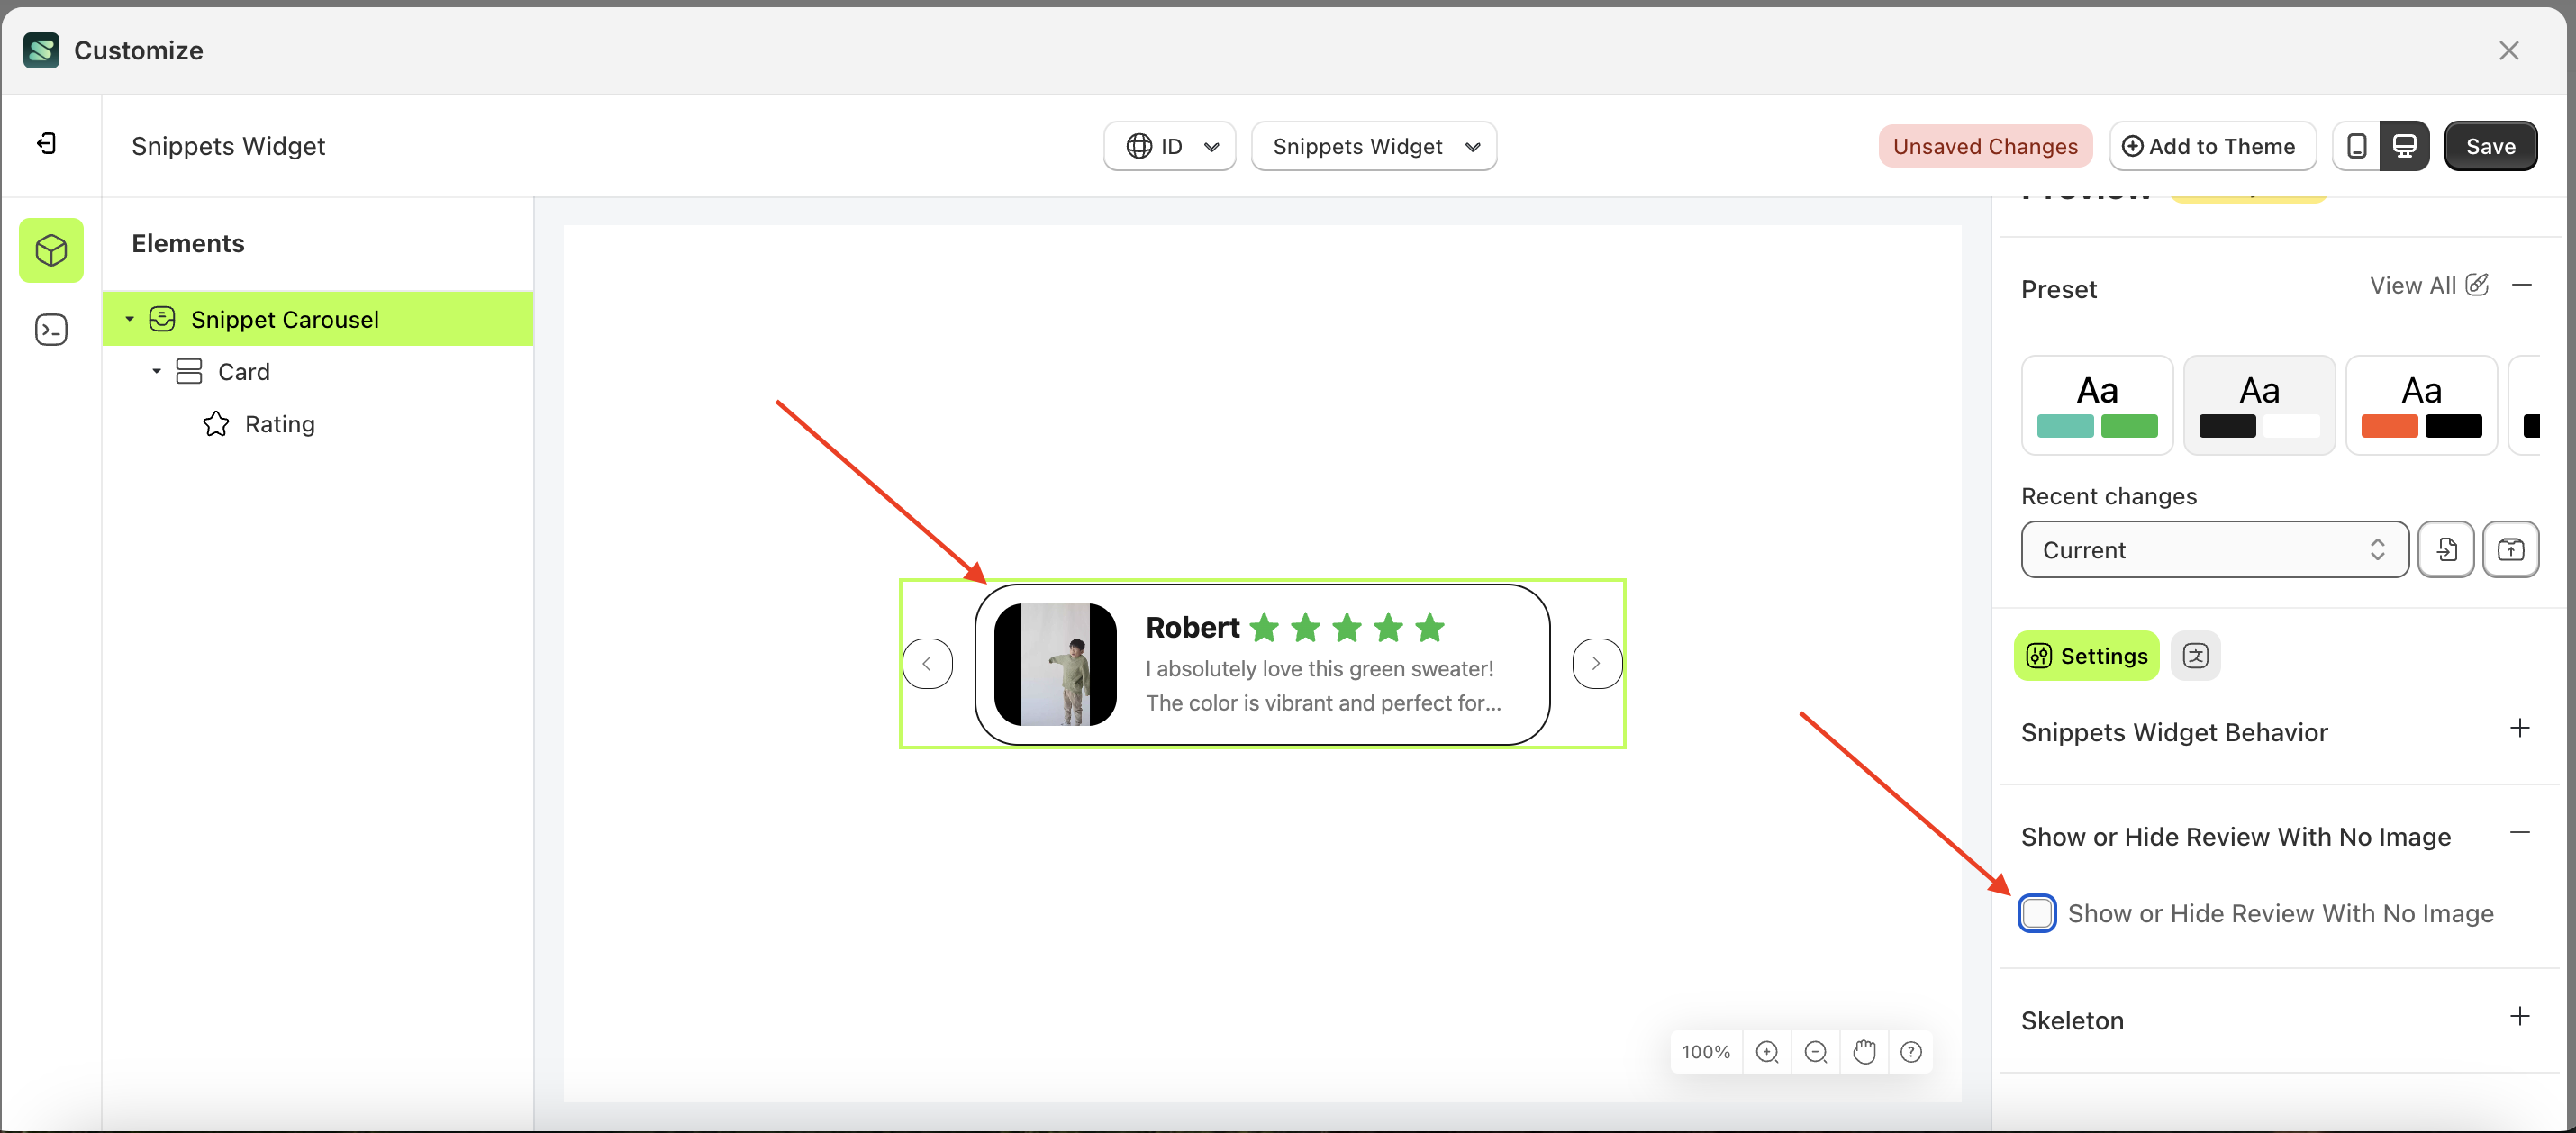
Task: Open the ID language dropdown
Action: point(1169,146)
